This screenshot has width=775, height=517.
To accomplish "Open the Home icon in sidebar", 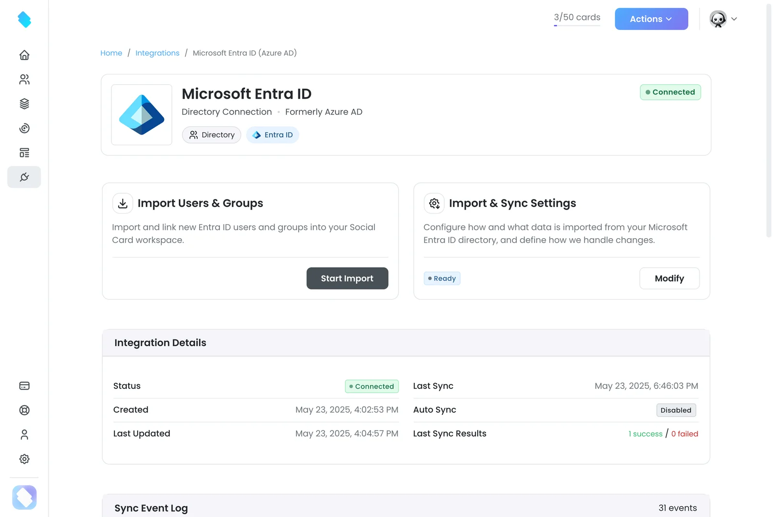I will click(x=24, y=55).
